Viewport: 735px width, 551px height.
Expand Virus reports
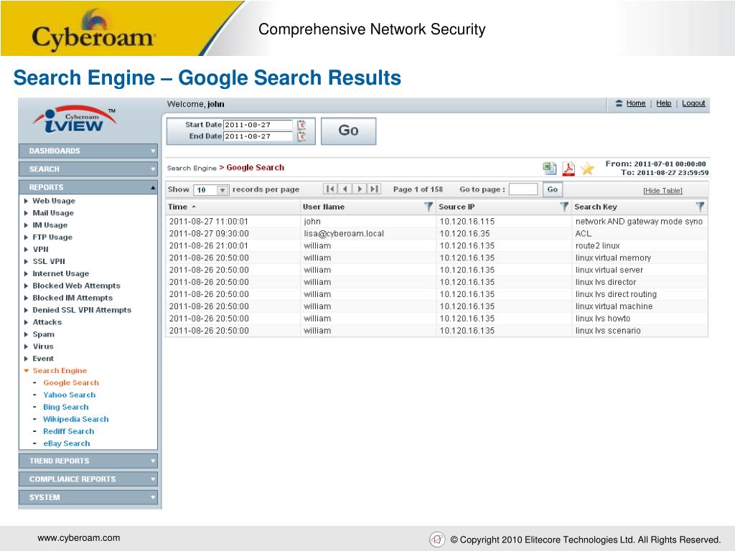tap(42, 347)
